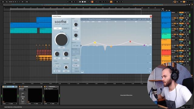
Task: Toggle the soothe2 device power button
Action: point(19,87)
